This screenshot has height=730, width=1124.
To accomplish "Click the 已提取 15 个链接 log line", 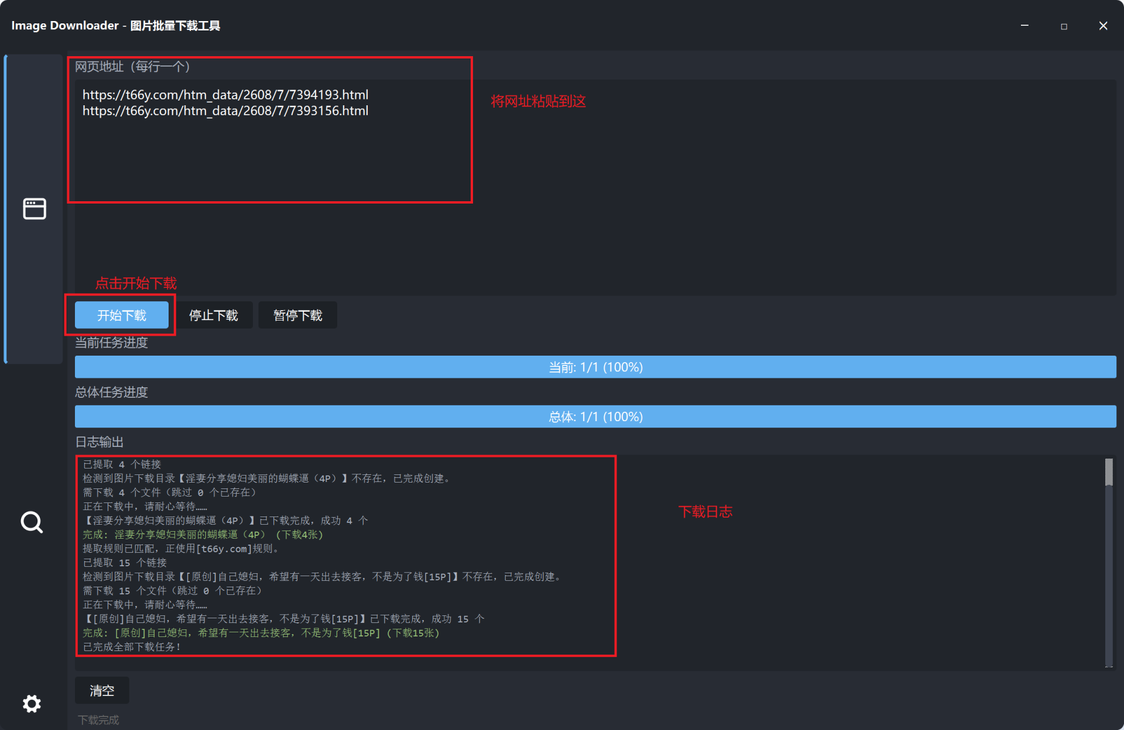I will coord(125,563).
